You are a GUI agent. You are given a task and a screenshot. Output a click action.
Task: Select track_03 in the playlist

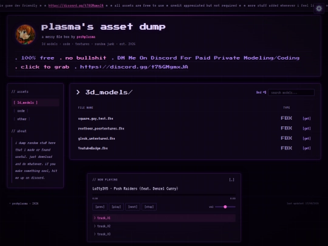click(x=164, y=234)
